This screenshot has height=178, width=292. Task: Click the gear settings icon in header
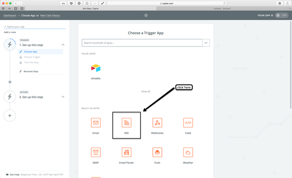[x=146, y=15]
